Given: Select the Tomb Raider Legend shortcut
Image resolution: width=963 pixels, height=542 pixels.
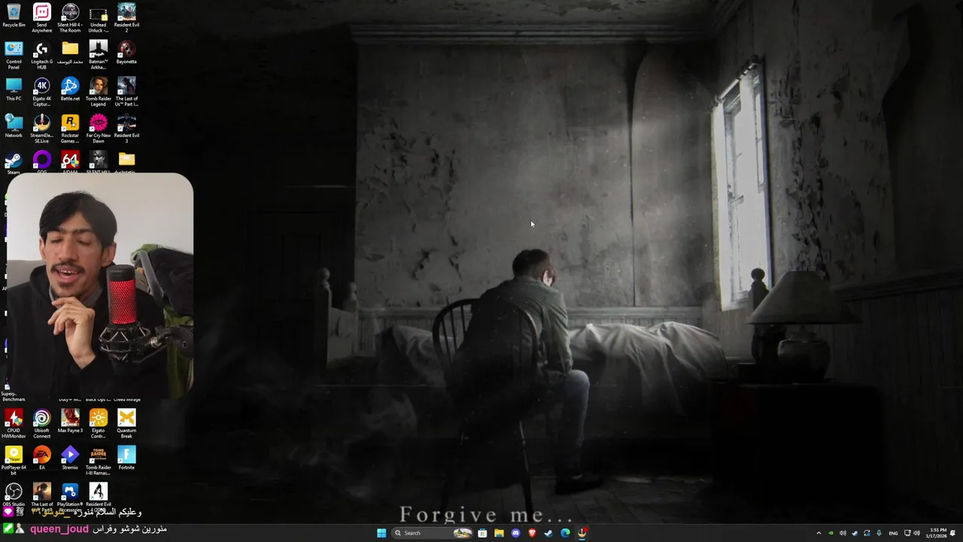Looking at the screenshot, I should pyautogui.click(x=98, y=93).
